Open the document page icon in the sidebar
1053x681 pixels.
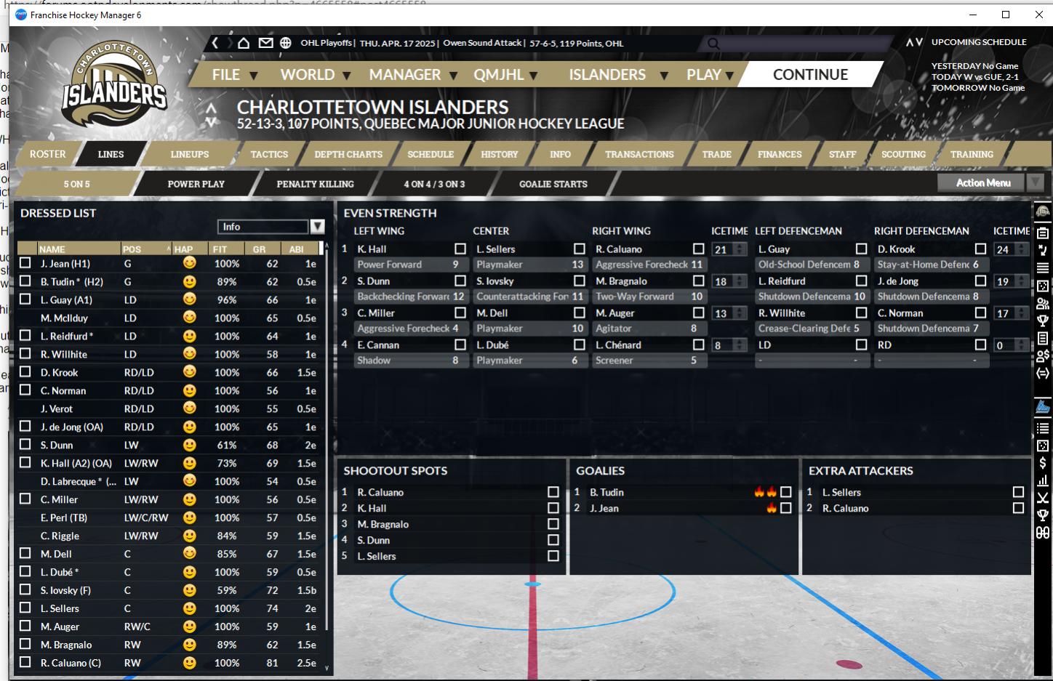[x=1043, y=339]
